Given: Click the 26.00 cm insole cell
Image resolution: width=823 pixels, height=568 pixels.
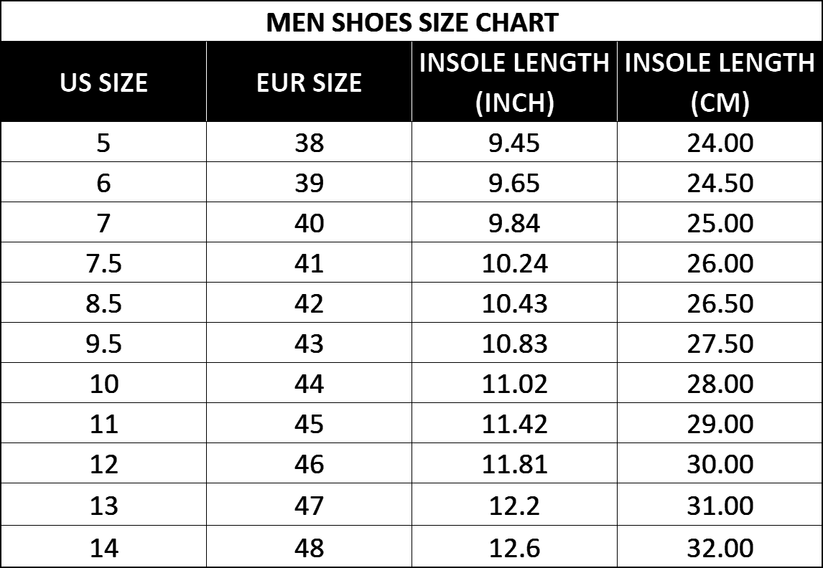Looking at the screenshot, I should point(720,263).
